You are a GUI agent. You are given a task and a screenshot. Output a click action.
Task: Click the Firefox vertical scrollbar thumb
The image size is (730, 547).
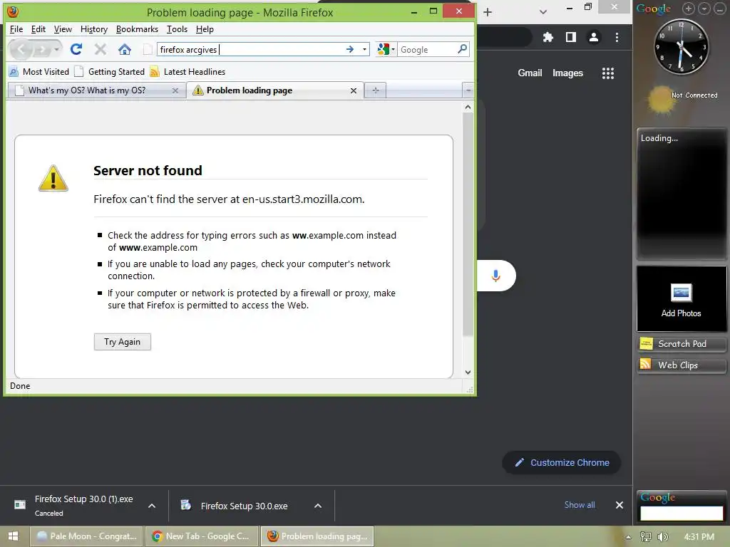[x=468, y=224]
